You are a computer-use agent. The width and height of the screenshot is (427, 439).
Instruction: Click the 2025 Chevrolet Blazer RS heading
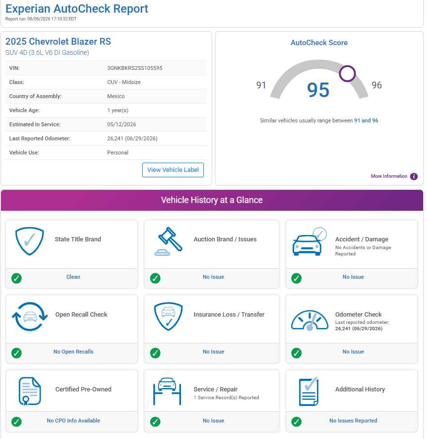pyautogui.click(x=58, y=42)
